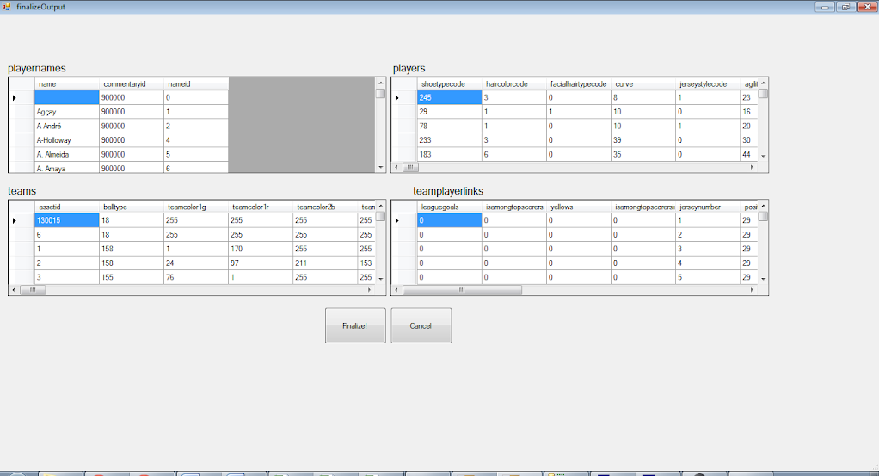Select jerseynumber cell 4 in teamplayerlinks

(708, 263)
